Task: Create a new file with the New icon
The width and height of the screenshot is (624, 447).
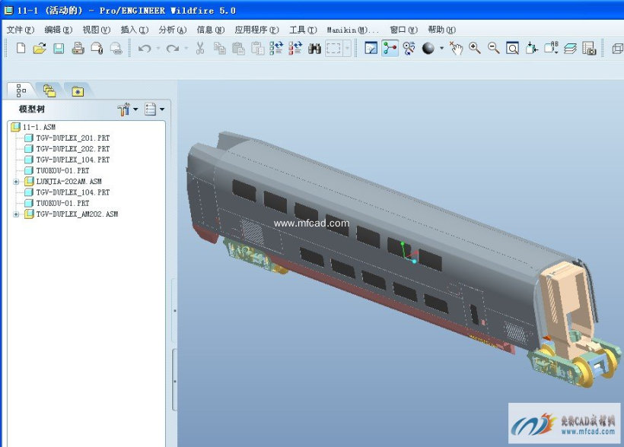Action: 21,49
